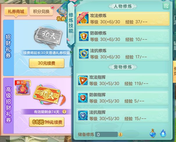The width and height of the screenshot is (176, 142).
Task: Switch to the 积分兑换 tab
Action: click(x=41, y=11)
